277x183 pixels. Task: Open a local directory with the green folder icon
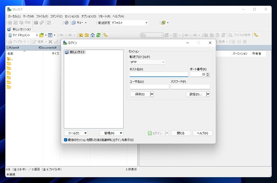click(x=42, y=35)
